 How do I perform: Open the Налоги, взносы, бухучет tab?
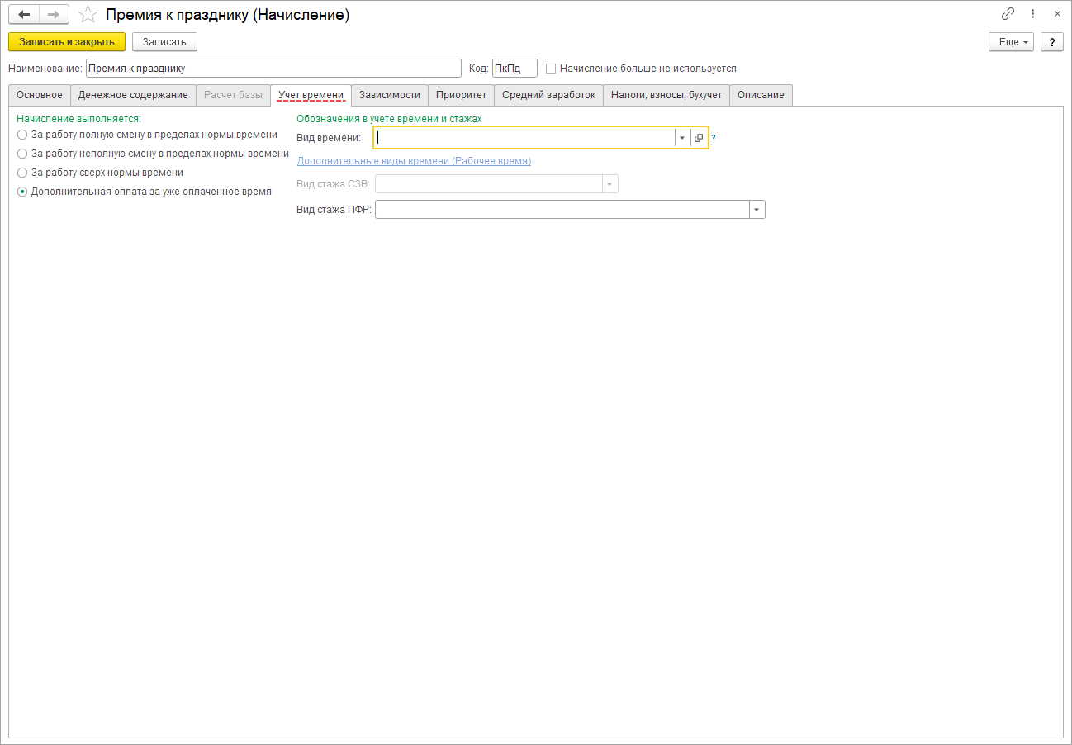point(666,95)
